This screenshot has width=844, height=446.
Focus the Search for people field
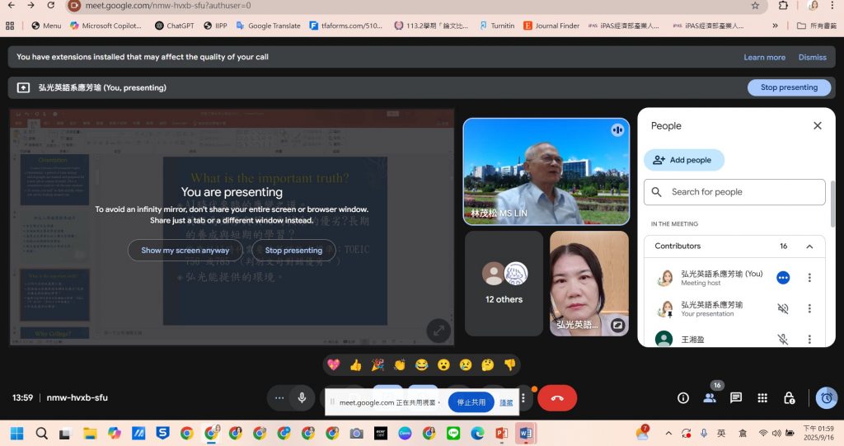(x=734, y=192)
